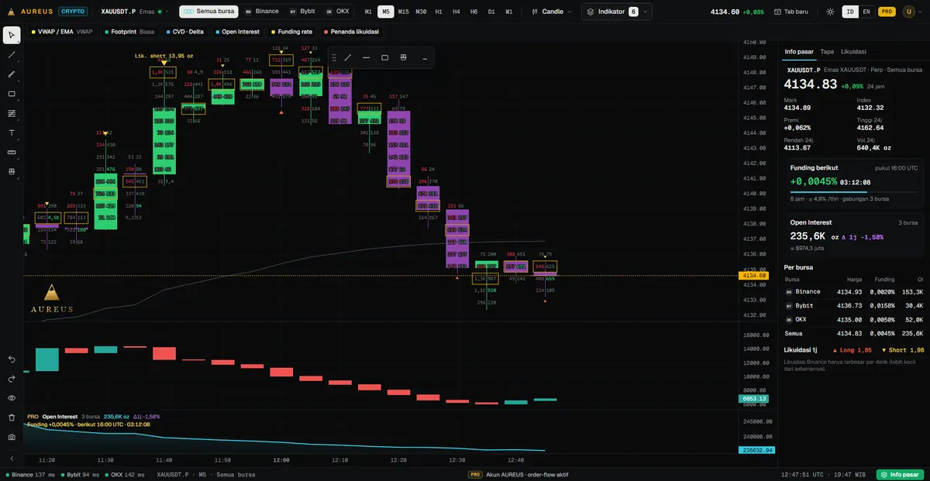Select the rectangle shape tool in left sidebar
930x481 pixels.
click(x=12, y=94)
